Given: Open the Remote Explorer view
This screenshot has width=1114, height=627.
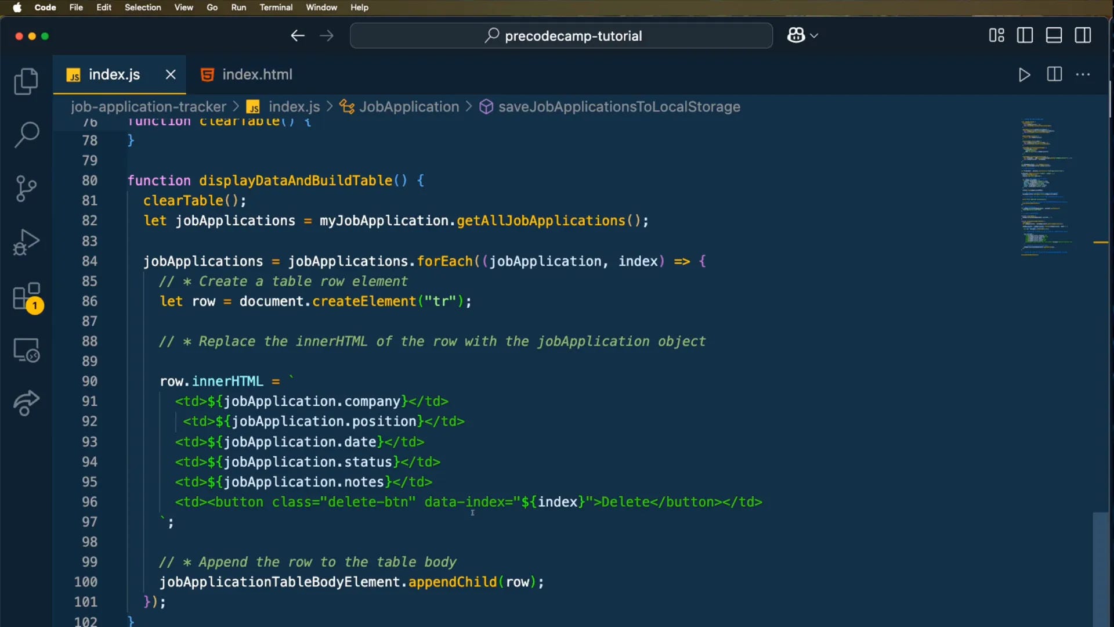Looking at the screenshot, I should (x=26, y=350).
